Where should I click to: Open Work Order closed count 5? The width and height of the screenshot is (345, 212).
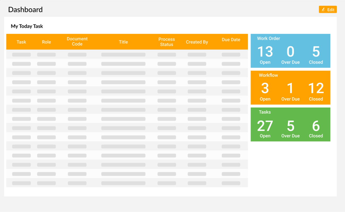click(316, 52)
